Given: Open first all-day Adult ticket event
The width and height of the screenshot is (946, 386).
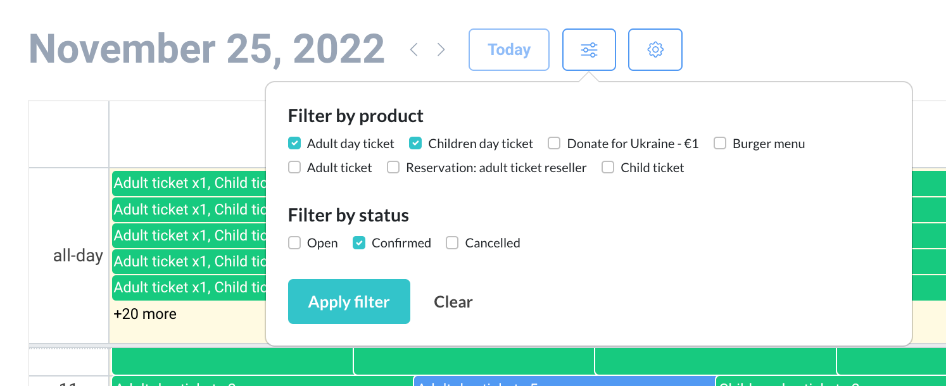Looking at the screenshot, I should click(x=189, y=184).
